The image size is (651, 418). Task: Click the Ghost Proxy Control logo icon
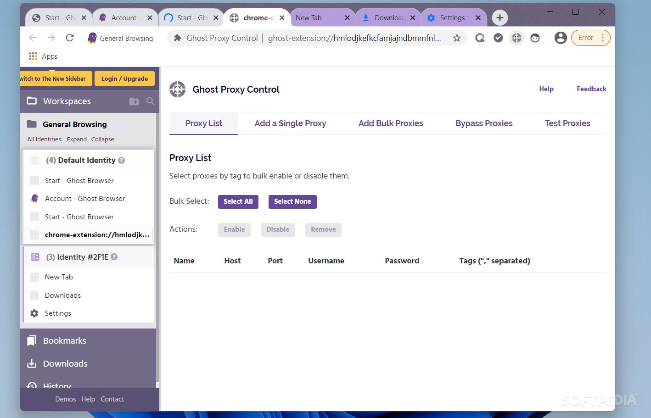tap(178, 89)
